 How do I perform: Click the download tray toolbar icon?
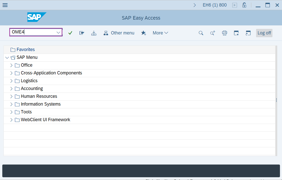(x=94, y=33)
